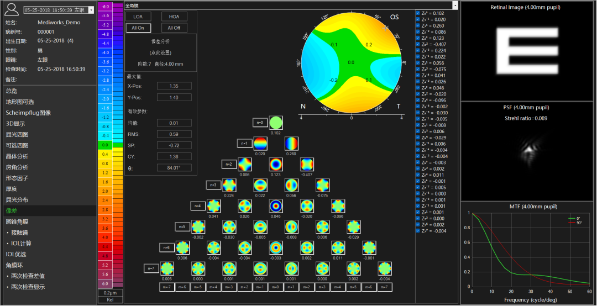Select the trefoil thumbnail valued 0.224
Screen dimensions: 597x306
coord(229,186)
